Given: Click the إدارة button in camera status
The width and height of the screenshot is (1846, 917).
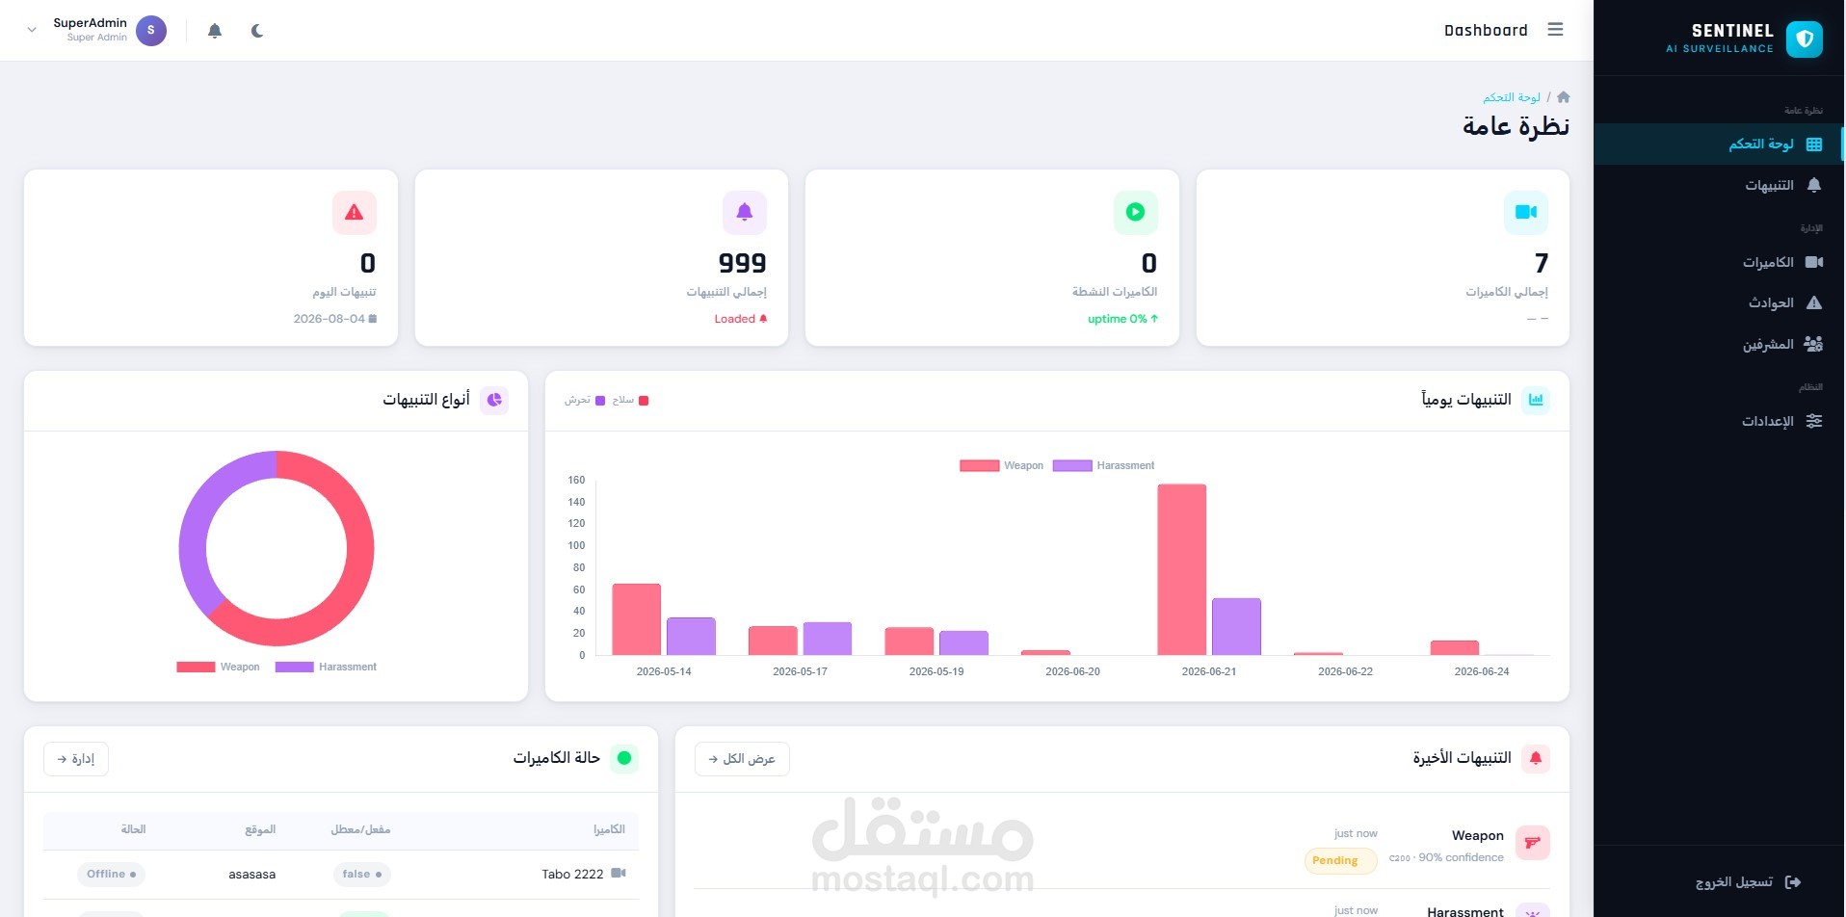Looking at the screenshot, I should pyautogui.click(x=76, y=759).
